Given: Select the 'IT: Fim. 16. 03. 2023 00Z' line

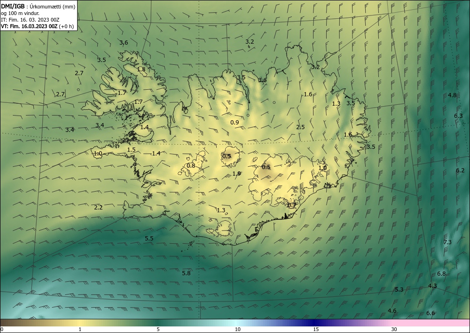Looking at the screenshot, I should pyautogui.click(x=30, y=20).
